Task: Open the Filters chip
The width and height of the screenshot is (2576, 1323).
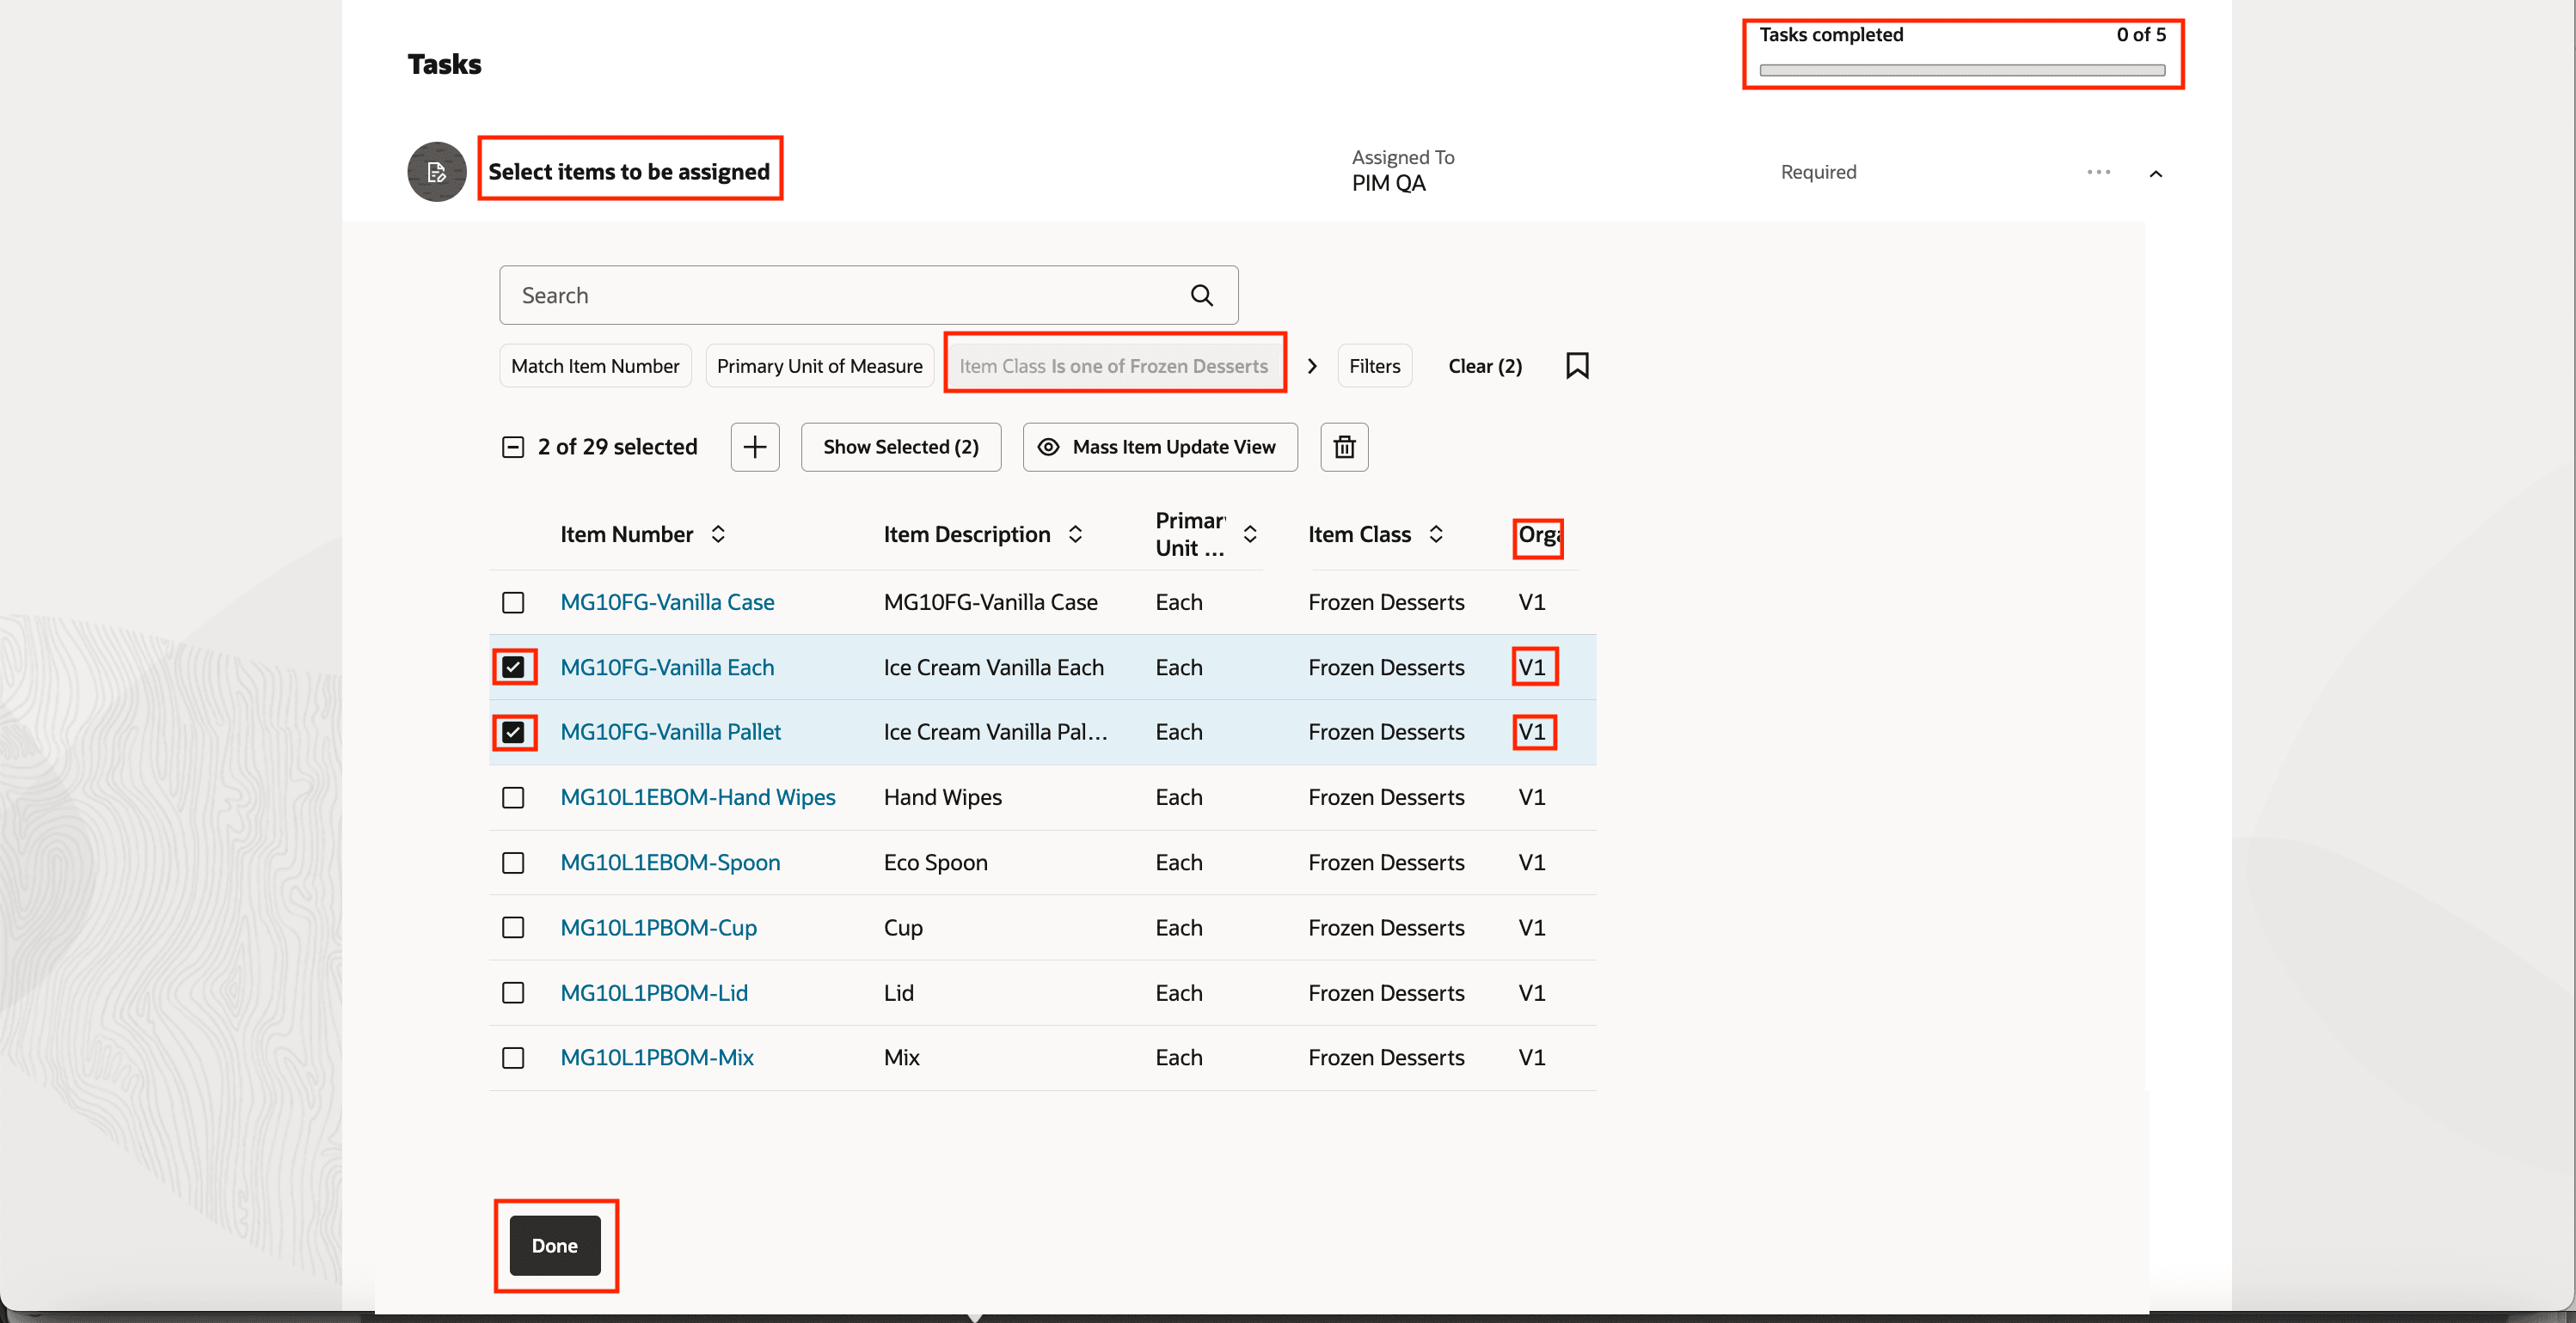Action: [x=1374, y=366]
